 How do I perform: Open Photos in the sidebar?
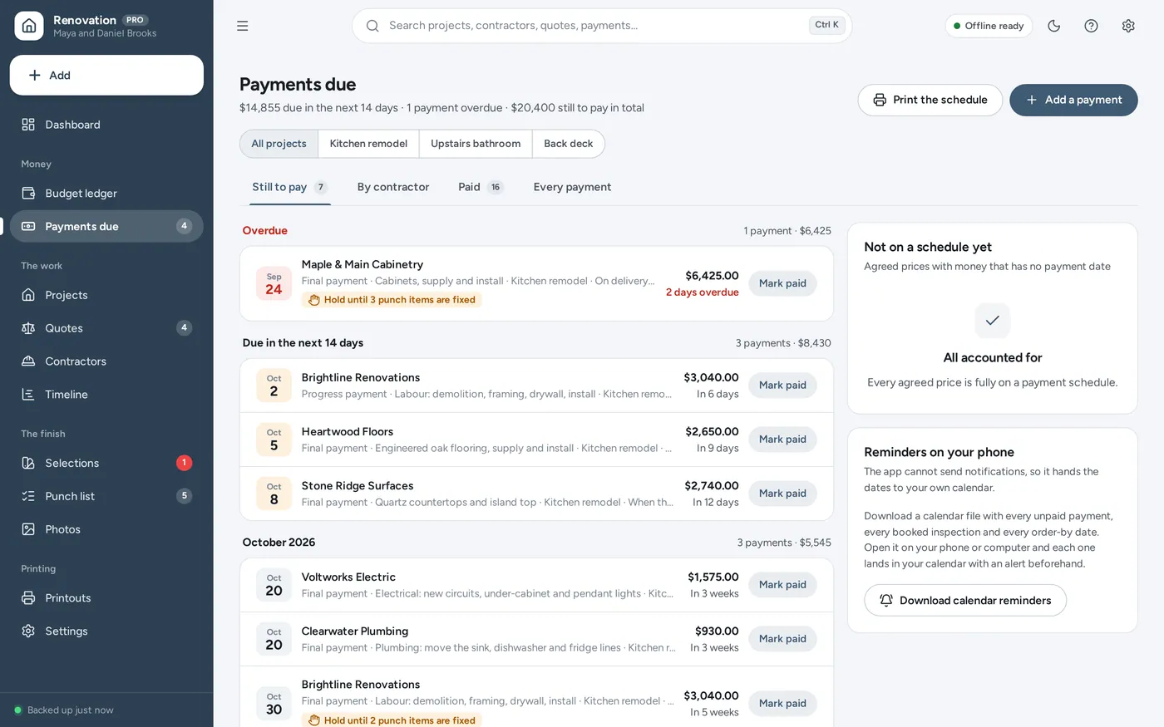click(106, 529)
